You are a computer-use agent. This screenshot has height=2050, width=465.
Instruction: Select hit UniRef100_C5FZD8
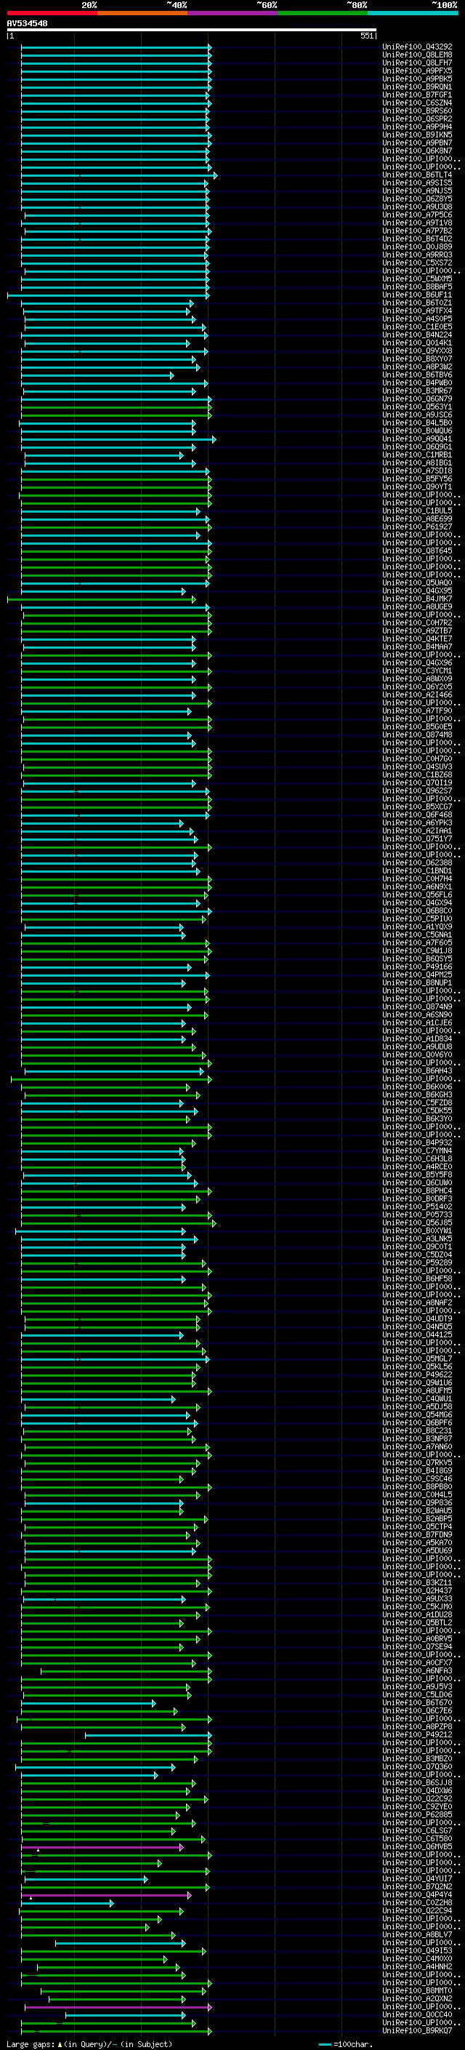click(x=417, y=1103)
